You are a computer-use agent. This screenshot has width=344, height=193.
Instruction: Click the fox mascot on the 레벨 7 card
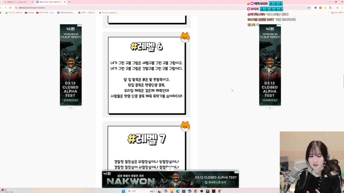click(x=185, y=126)
